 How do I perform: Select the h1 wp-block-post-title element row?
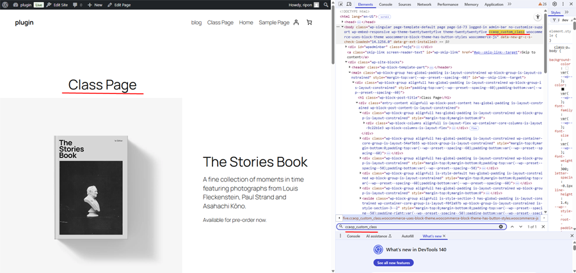(x=404, y=98)
